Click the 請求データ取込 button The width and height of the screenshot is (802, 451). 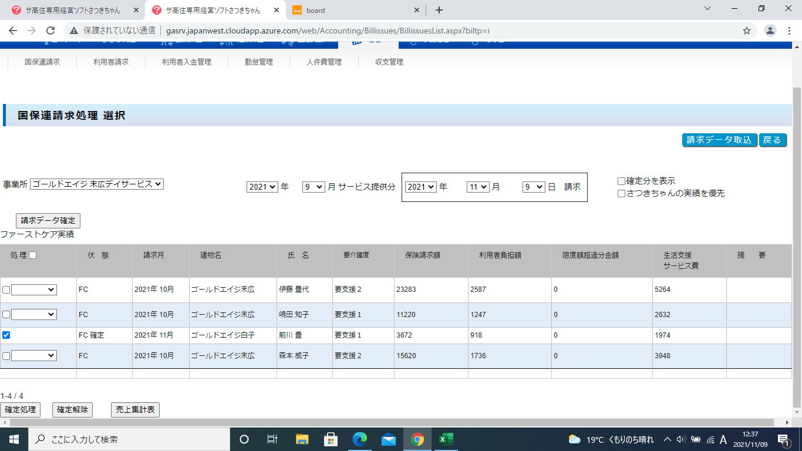click(x=719, y=140)
